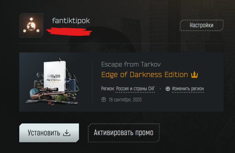Open the Активировать промо button
The height and width of the screenshot is (153, 235).
pos(124,133)
